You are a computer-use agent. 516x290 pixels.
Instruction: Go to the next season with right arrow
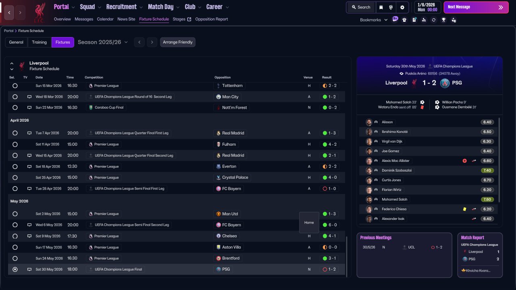click(152, 42)
